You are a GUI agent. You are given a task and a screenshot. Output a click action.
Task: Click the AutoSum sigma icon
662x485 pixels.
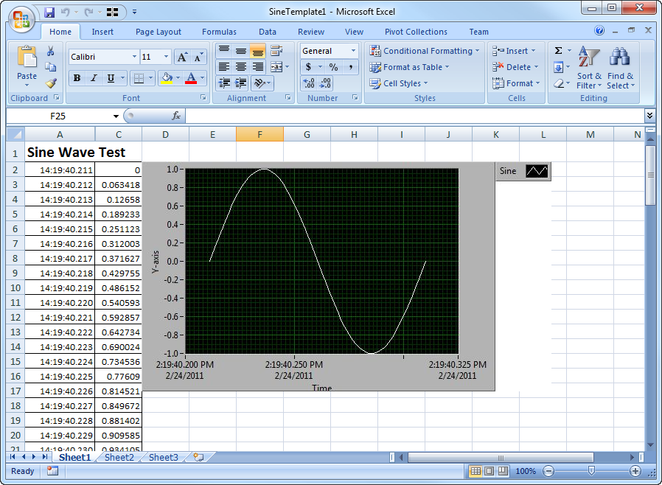point(558,51)
